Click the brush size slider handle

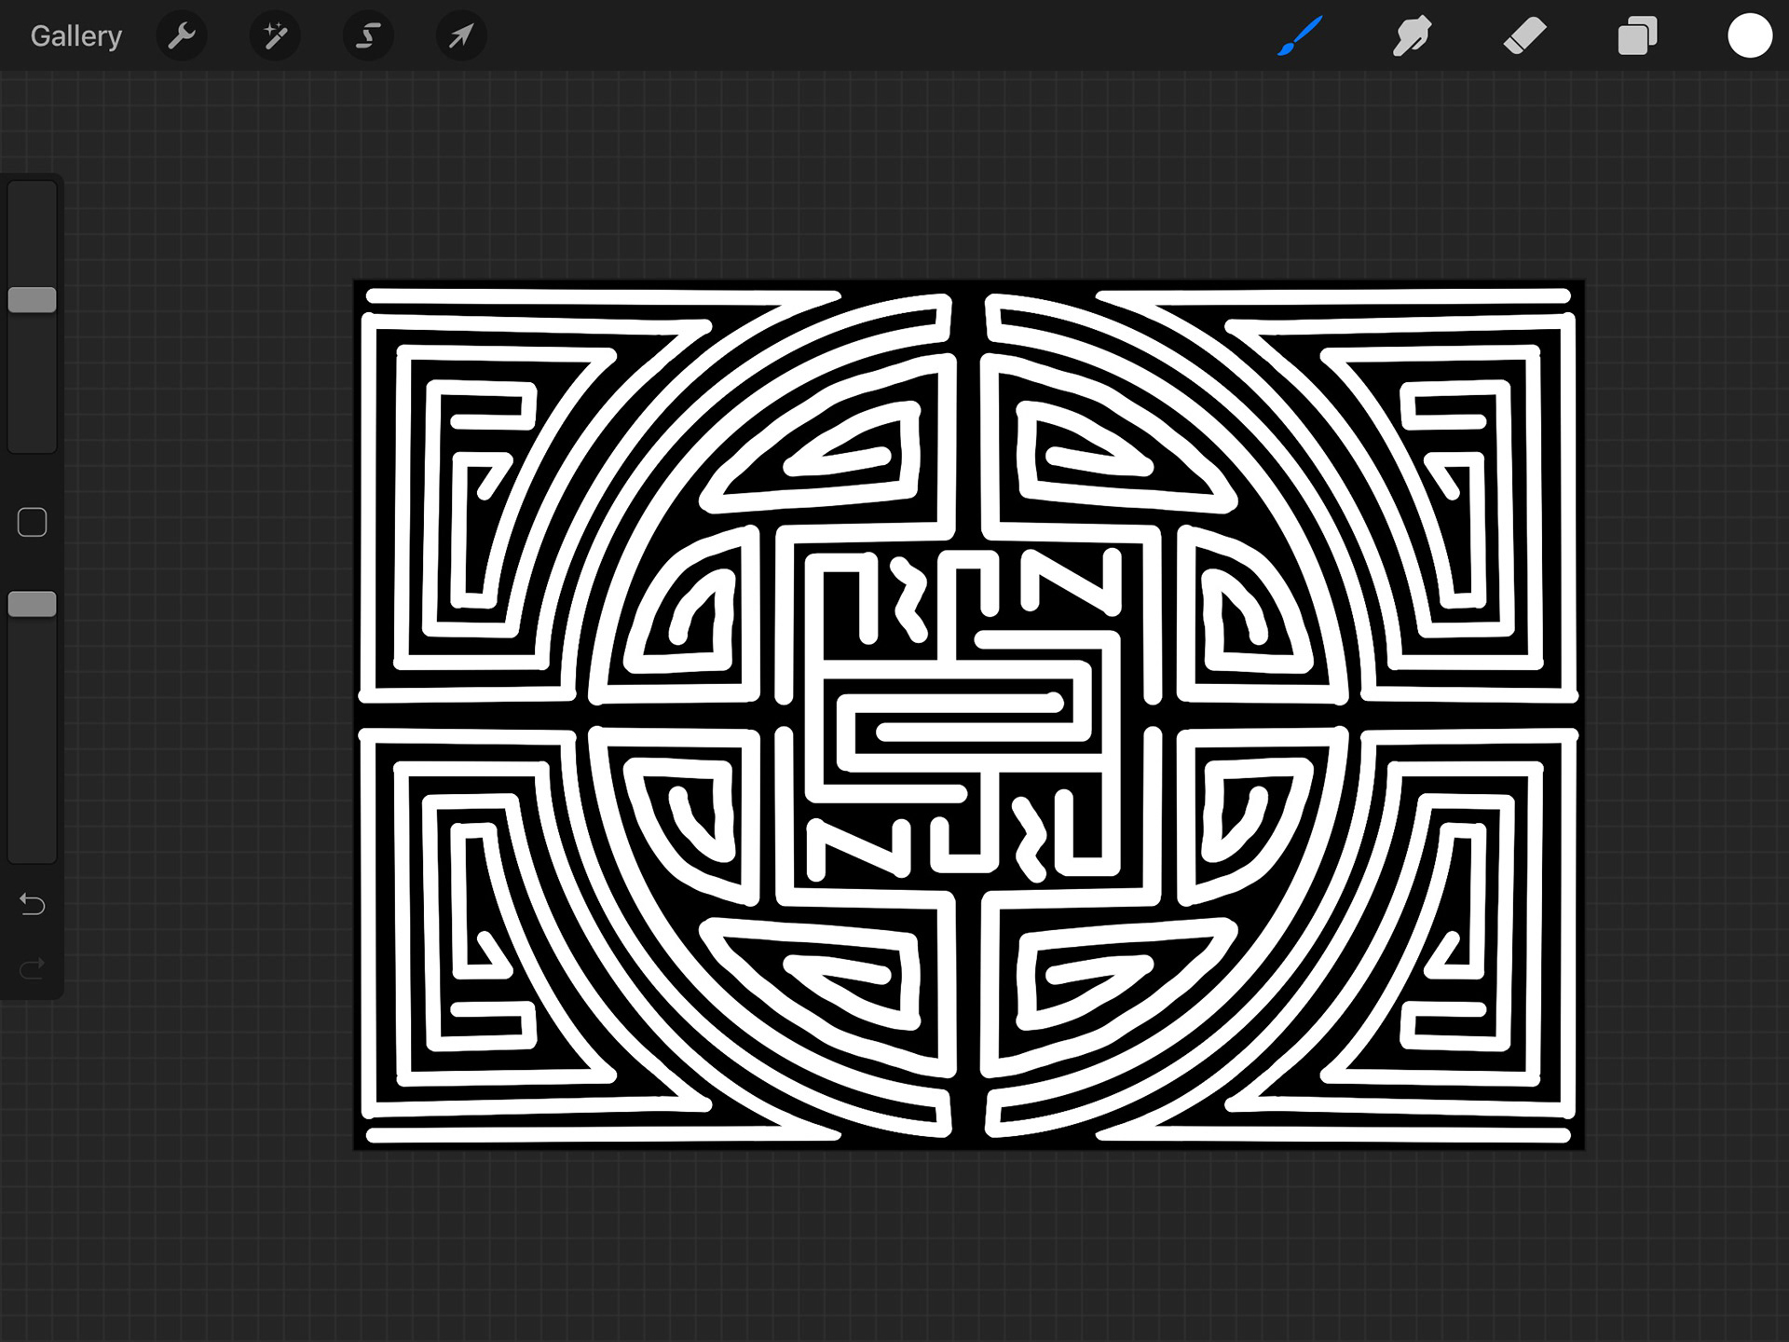click(33, 300)
